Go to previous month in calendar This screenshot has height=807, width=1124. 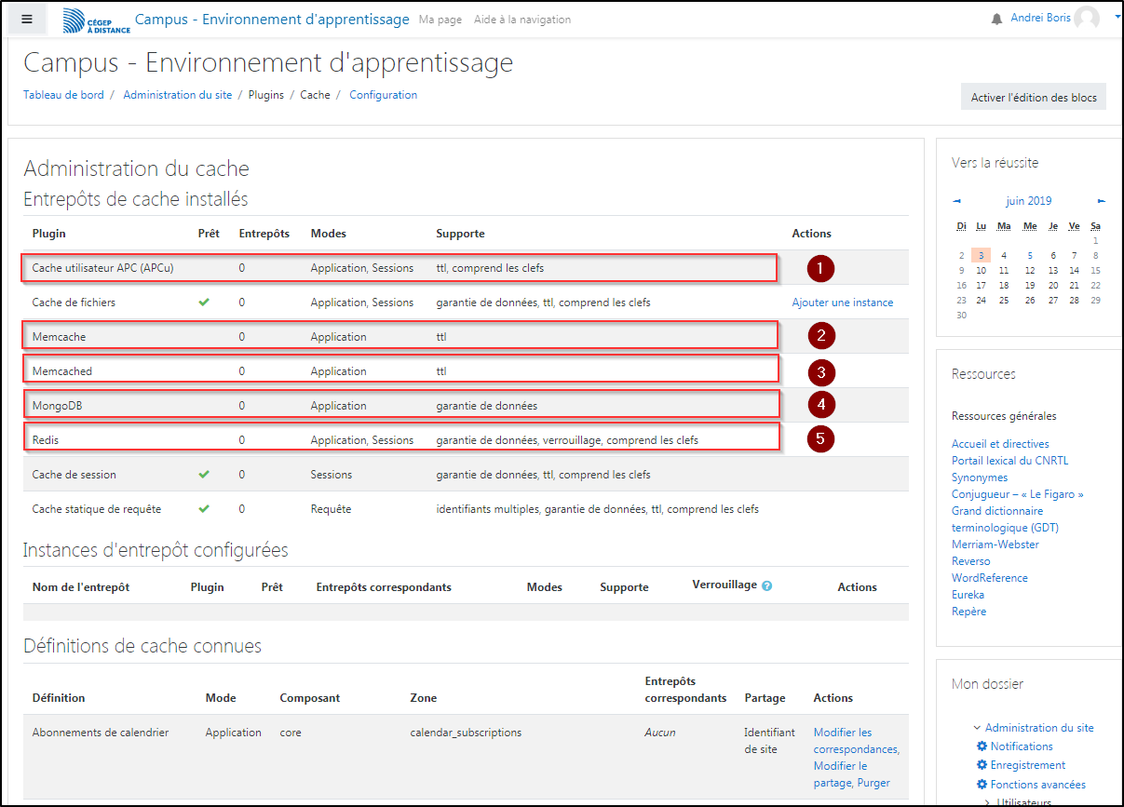tap(956, 201)
